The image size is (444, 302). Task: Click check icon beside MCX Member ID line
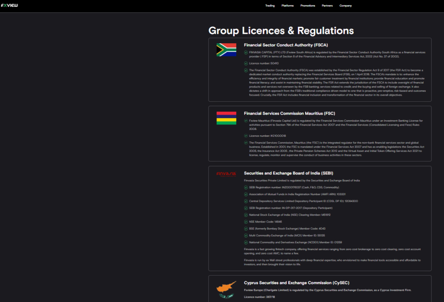[246, 236]
